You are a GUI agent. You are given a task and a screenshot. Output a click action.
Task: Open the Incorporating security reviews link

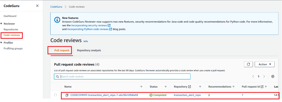coord(89,25)
